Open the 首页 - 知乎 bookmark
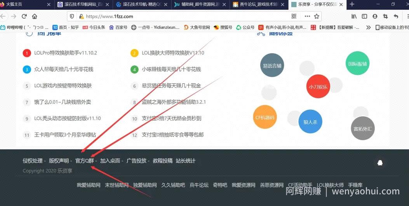409x206 pixels. coord(66,27)
